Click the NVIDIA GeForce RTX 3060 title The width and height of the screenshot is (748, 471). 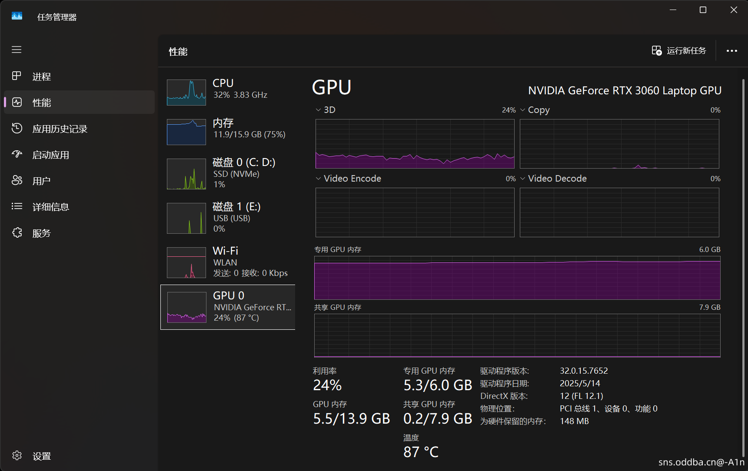click(x=625, y=90)
